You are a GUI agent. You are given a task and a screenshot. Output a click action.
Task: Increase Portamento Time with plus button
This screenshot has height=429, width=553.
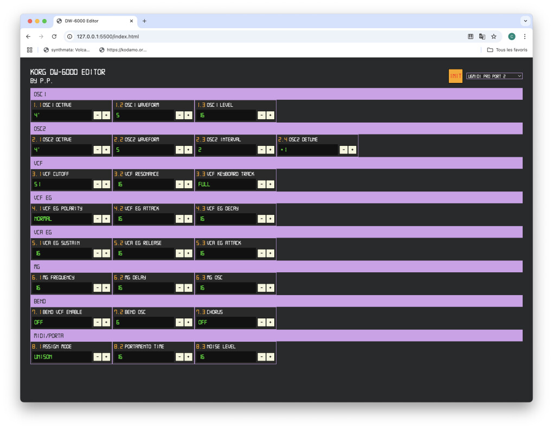[188, 357]
